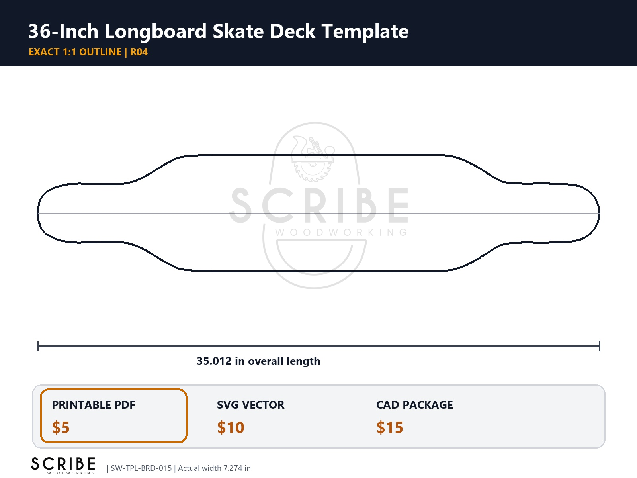
Task: Click the smile curve in the watermark logo
Action: pos(315,259)
